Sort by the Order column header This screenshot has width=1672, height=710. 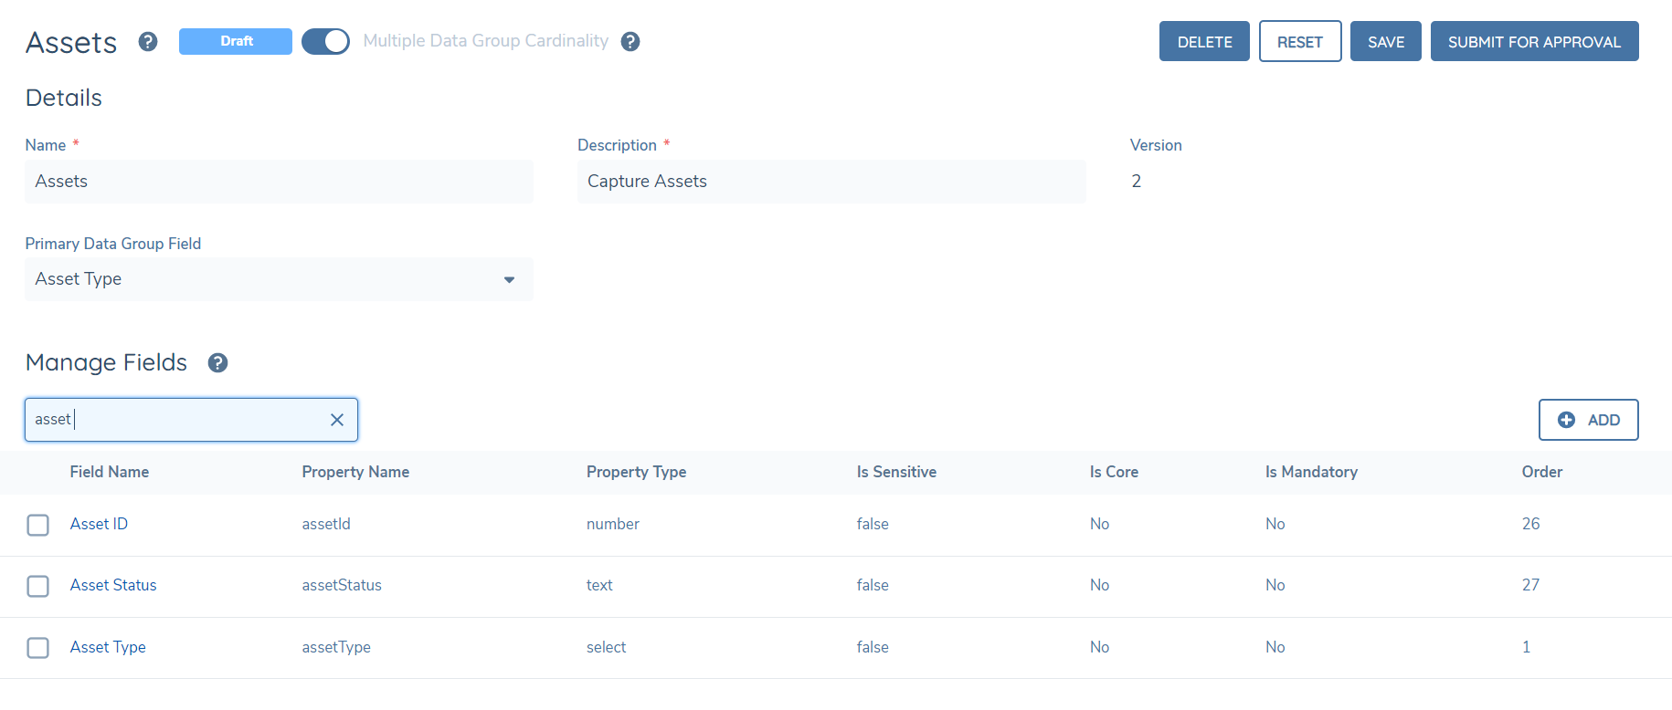point(1541,472)
